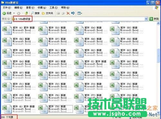161x119 pixels.
Task: Click file name 复件 (76) 新建
Action: coord(57,95)
